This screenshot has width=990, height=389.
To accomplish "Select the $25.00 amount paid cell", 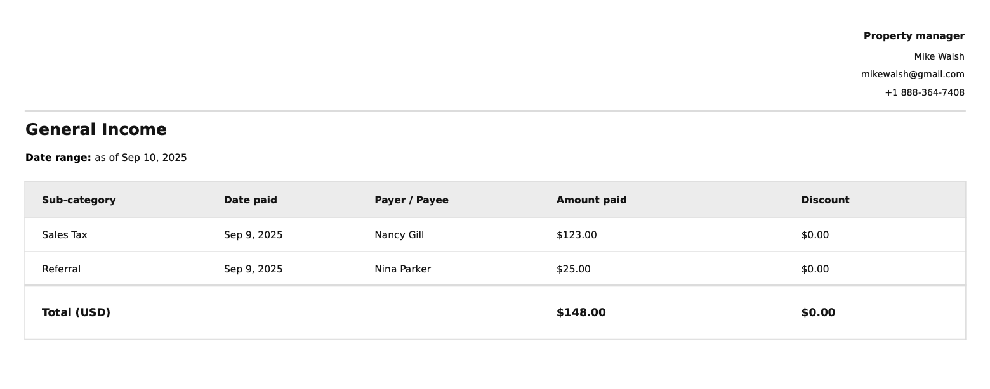I will pyautogui.click(x=573, y=269).
